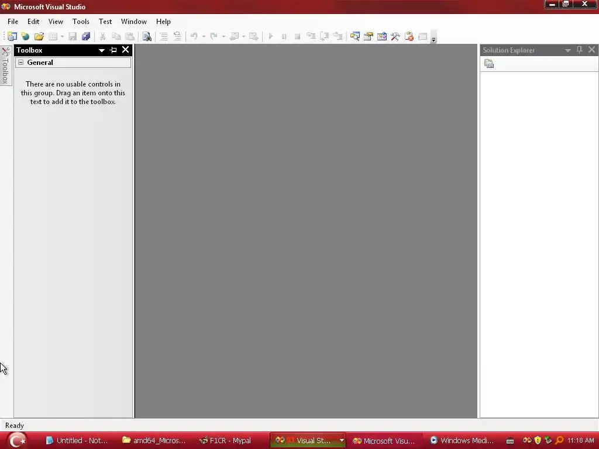Image resolution: width=599 pixels, height=449 pixels.
Task: Click the security shield icon in system tray
Action: click(x=538, y=440)
